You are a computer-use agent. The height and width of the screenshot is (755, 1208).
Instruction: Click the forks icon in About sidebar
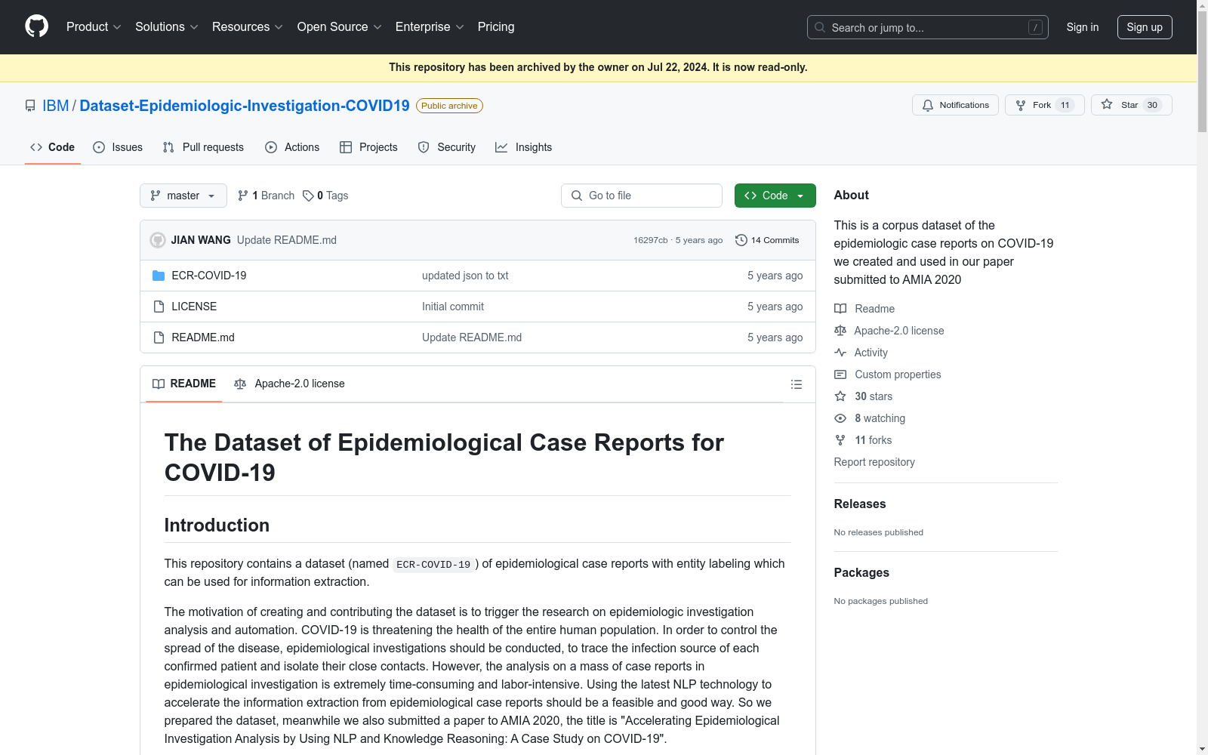[840, 440]
